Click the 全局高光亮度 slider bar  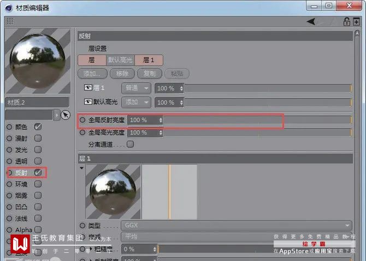coord(257,133)
